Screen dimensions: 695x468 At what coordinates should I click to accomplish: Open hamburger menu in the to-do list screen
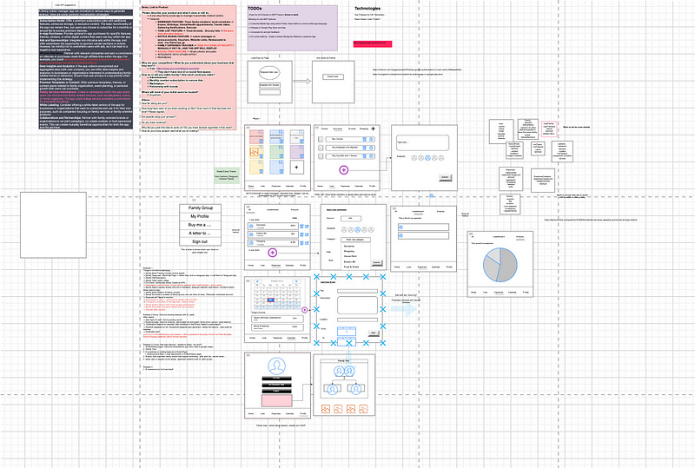tap(317, 128)
